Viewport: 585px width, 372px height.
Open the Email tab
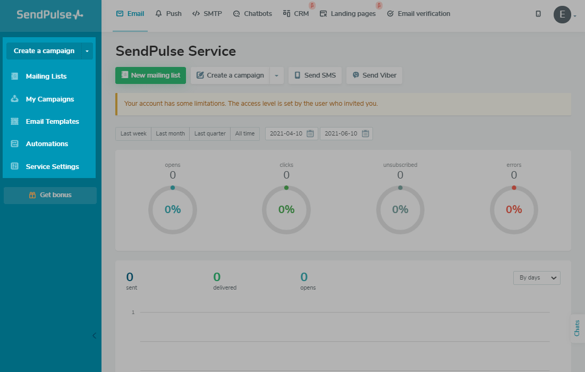[130, 14]
